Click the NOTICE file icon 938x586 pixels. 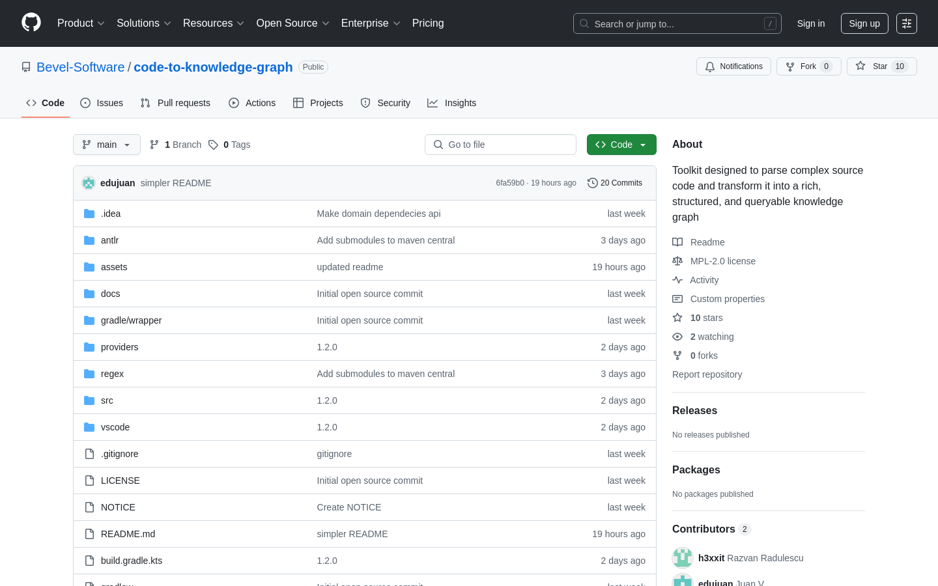point(89,507)
